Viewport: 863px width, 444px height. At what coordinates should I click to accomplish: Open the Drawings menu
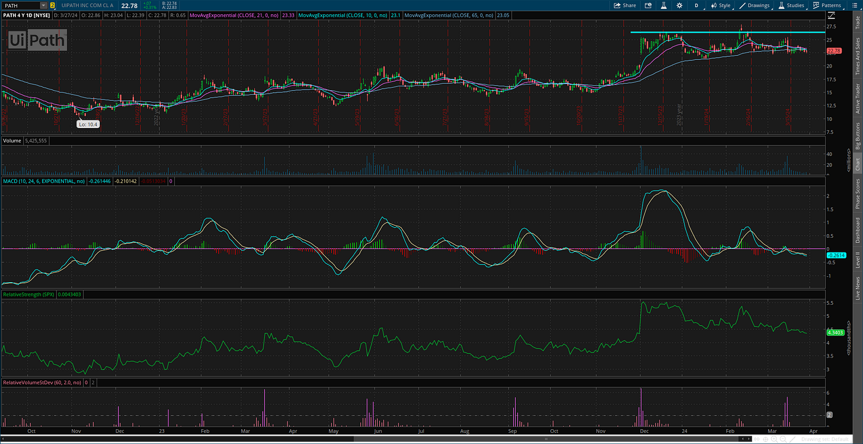point(755,5)
